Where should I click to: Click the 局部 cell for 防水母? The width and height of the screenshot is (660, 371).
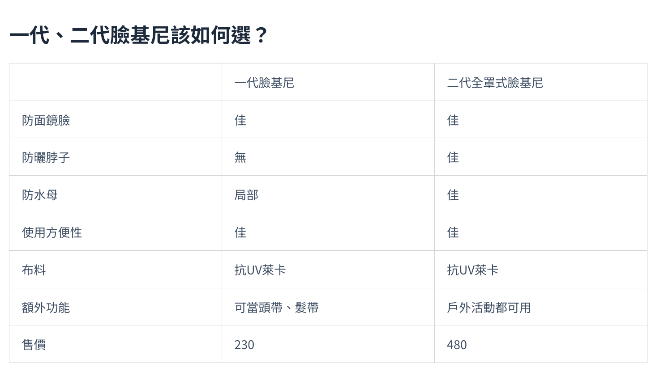(x=246, y=195)
